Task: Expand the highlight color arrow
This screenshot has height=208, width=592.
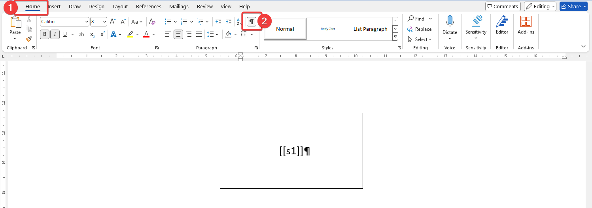Action: coord(138,34)
